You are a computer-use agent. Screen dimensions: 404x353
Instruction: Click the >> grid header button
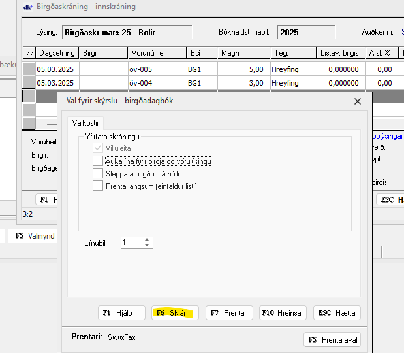[29, 53]
